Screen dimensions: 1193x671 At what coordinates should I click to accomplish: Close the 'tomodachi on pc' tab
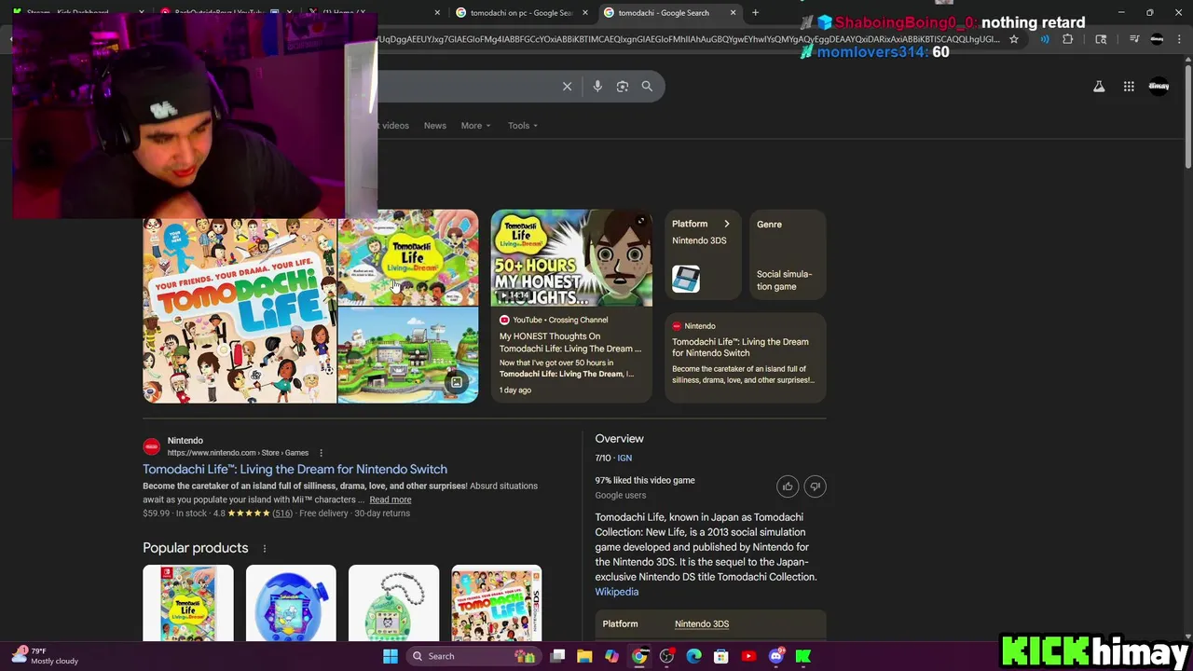click(585, 12)
